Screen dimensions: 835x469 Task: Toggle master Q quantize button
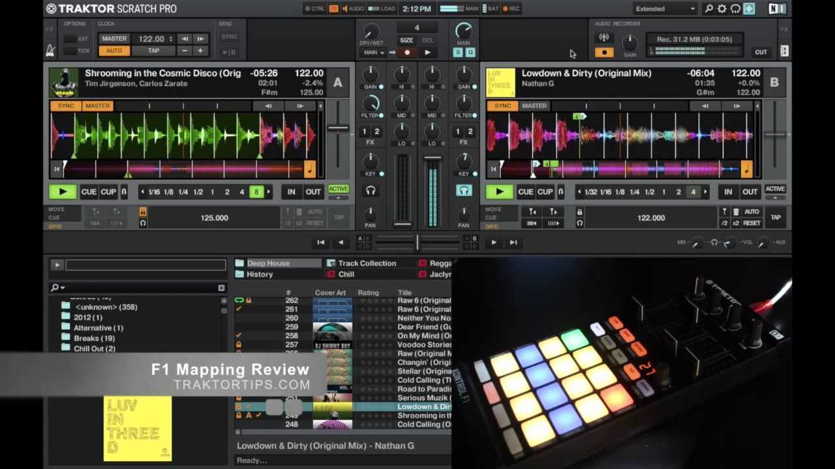[x=470, y=53]
